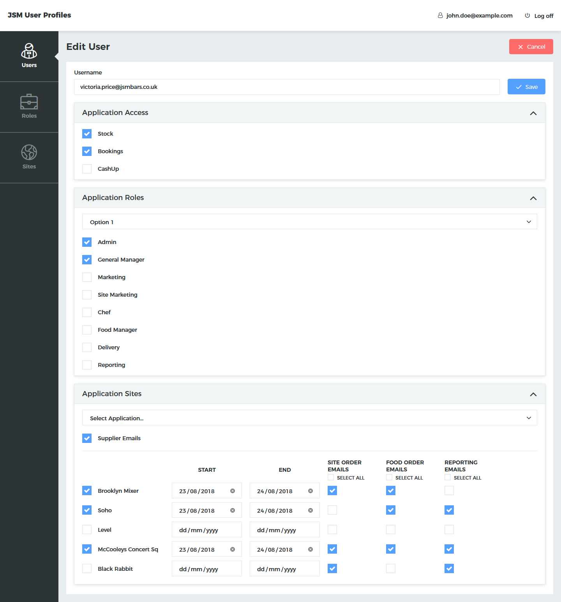Screen dimensions: 561x602
Task: Uncheck the General Manager role
Action: pos(87,260)
